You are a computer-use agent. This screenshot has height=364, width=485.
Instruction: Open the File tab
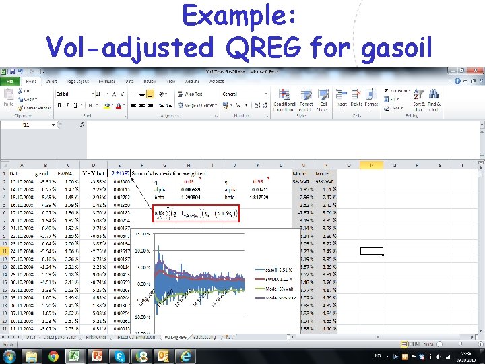(10, 81)
